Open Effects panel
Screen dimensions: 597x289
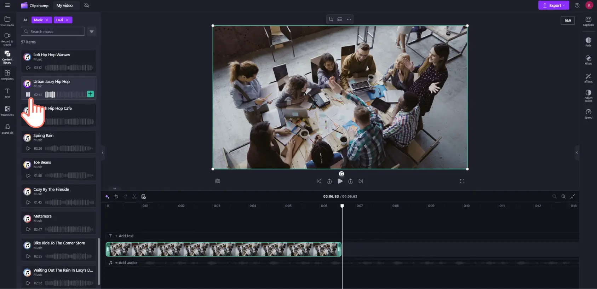(588, 78)
